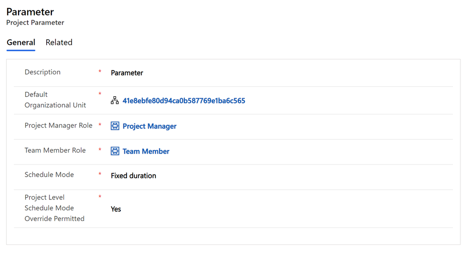The width and height of the screenshot is (466, 256).
Task: Click the Project Parameter entity subtitle
Action: tap(35, 22)
